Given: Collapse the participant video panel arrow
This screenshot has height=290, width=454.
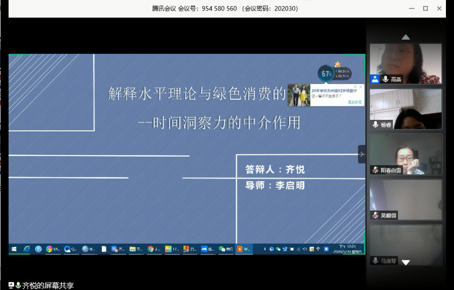Looking at the screenshot, I should click(362, 154).
